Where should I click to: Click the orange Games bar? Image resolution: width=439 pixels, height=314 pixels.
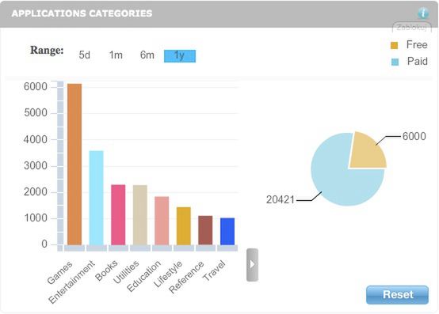[74, 165]
